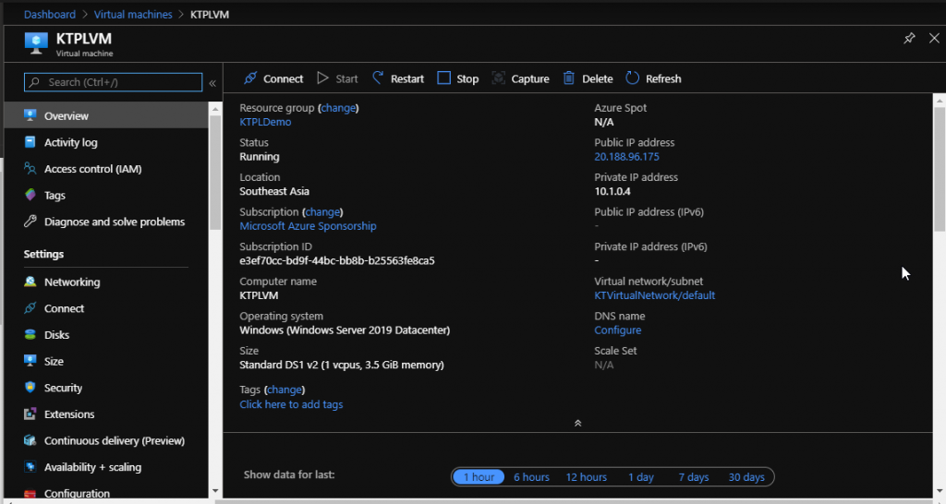This screenshot has height=504, width=946.
Task: Click change next to Tags
Action: tap(285, 390)
